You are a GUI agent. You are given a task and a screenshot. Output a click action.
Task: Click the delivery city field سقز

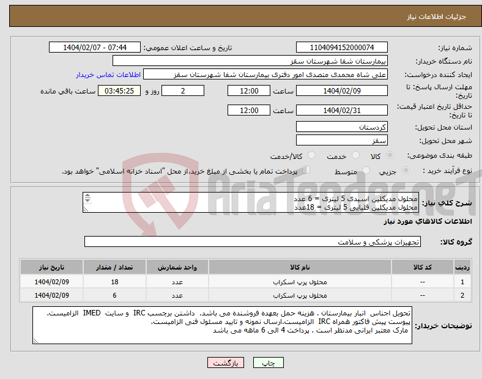point(341,141)
